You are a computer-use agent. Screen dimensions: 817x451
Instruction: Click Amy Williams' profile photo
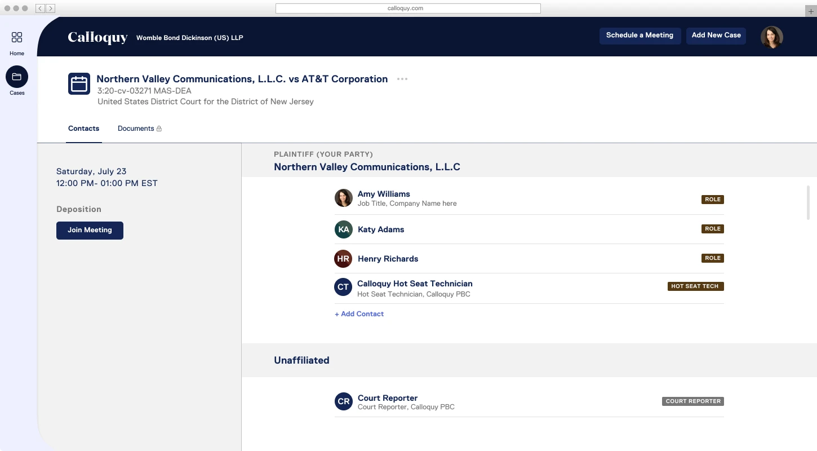[343, 198]
